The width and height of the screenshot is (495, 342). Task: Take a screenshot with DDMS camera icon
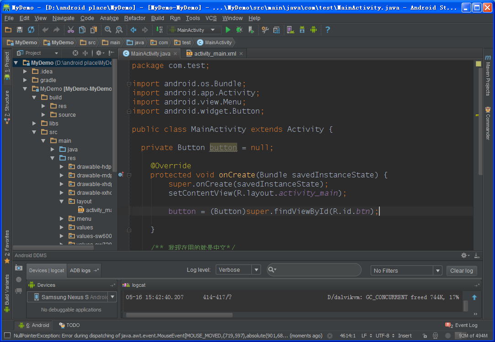(x=19, y=268)
